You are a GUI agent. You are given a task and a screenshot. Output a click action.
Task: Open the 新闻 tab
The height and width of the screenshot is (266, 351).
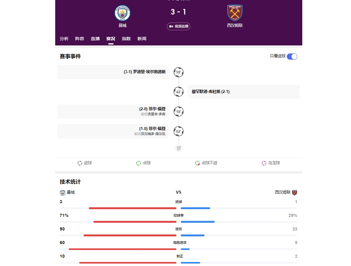point(142,39)
